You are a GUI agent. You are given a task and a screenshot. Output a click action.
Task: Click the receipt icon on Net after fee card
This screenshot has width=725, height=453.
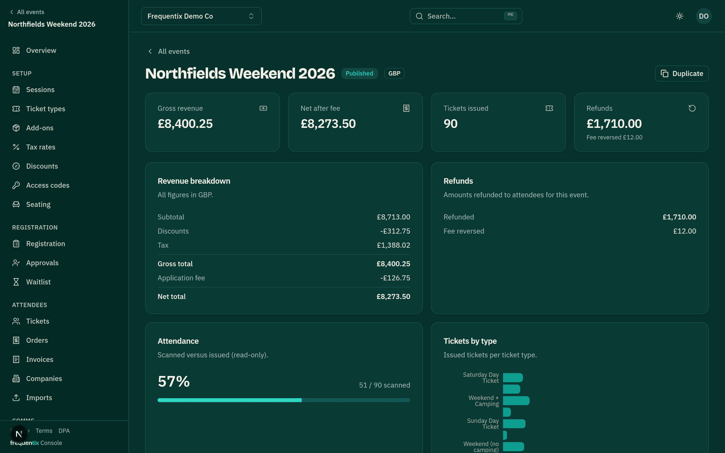click(406, 108)
